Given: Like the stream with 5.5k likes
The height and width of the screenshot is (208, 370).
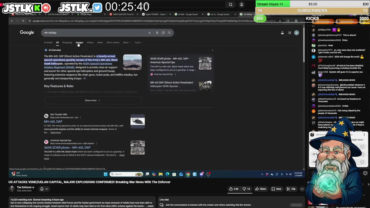Looking at the screenshot, I should coord(234,189).
